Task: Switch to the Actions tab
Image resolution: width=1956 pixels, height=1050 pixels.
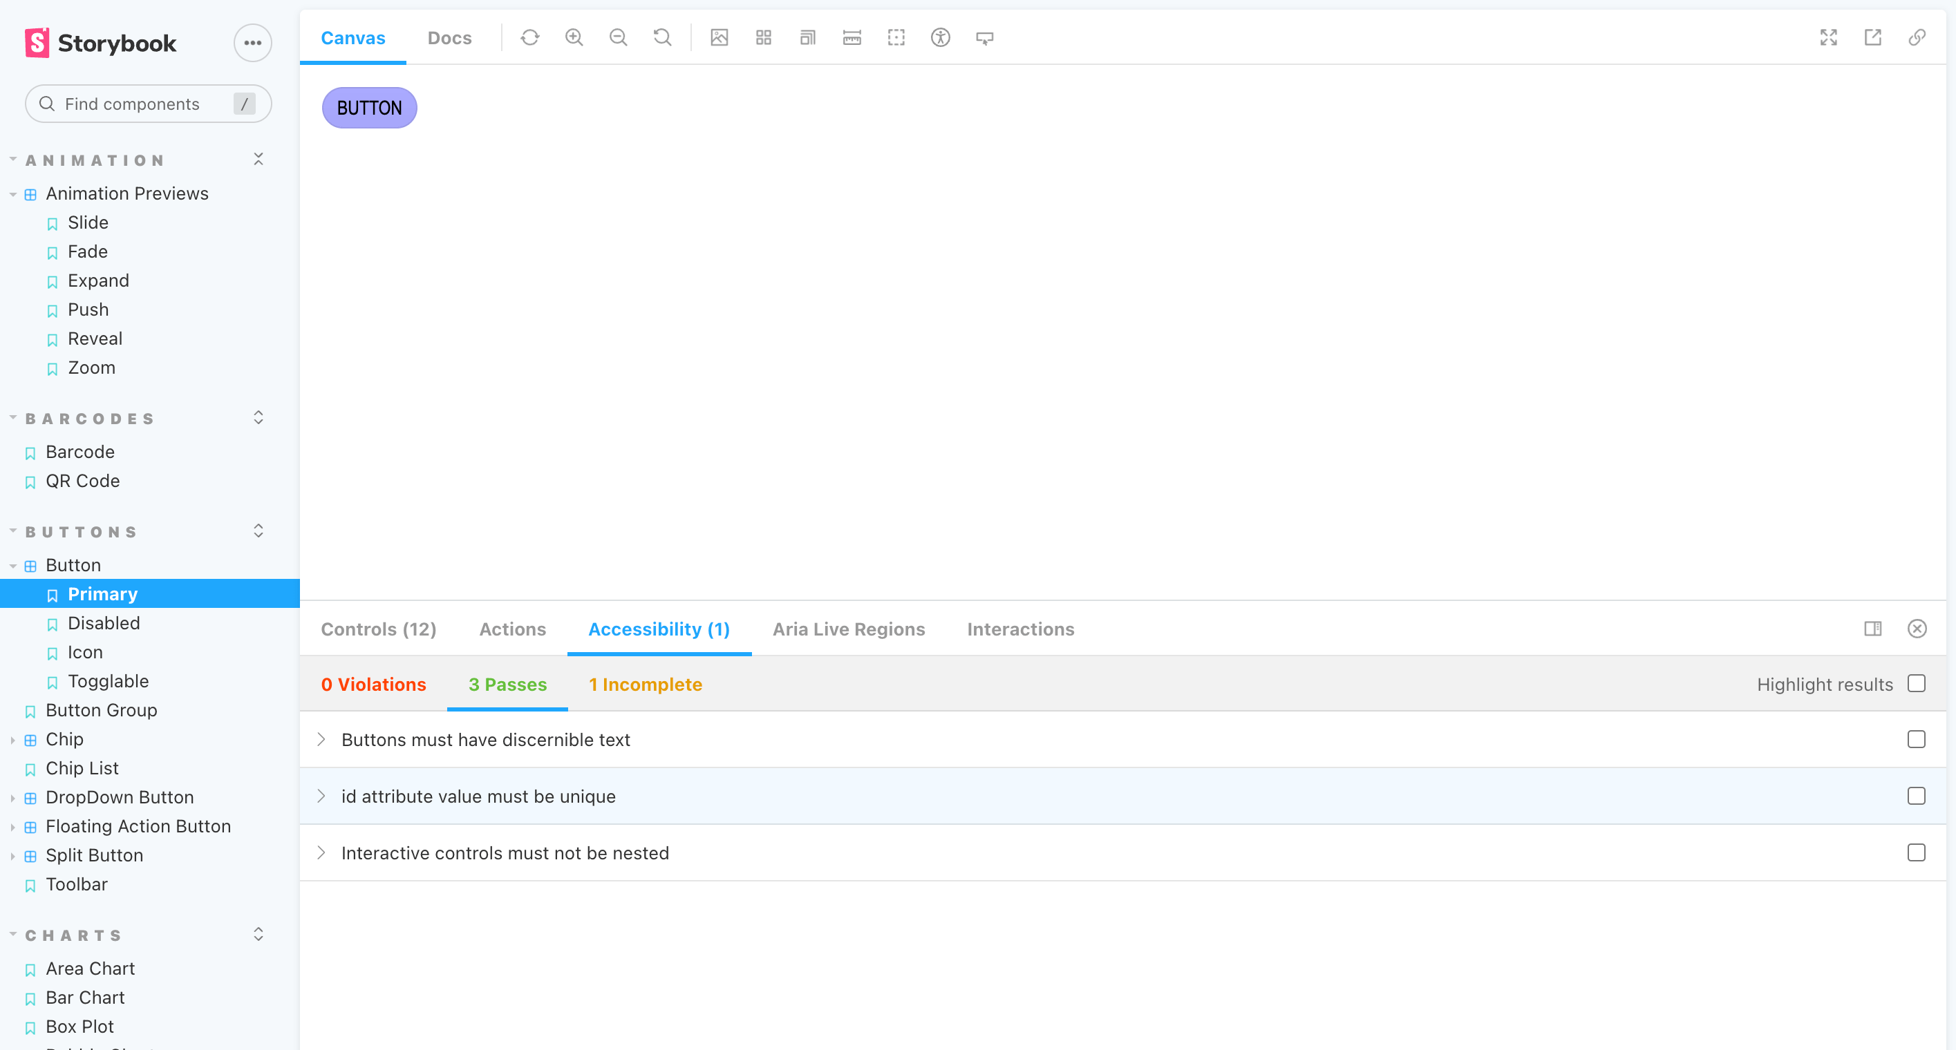Action: (512, 630)
